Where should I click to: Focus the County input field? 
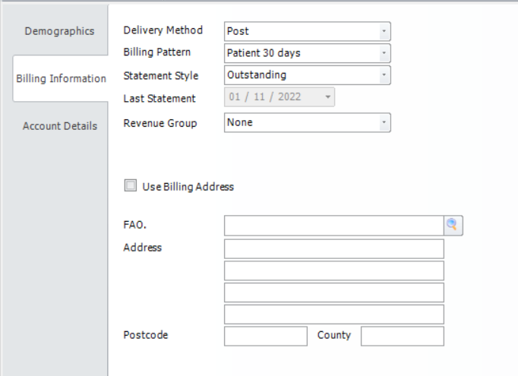point(402,336)
